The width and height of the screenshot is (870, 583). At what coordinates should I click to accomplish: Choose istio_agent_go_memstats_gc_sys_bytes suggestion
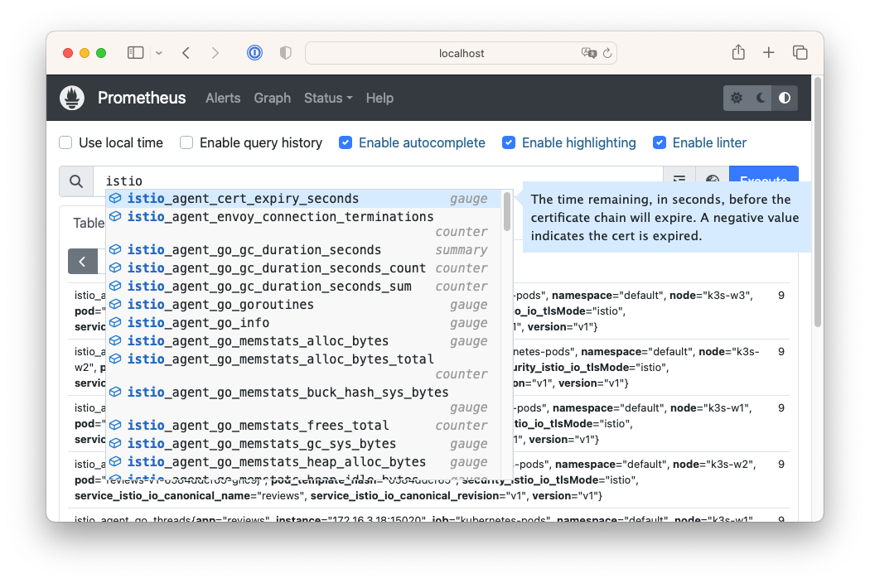click(303, 444)
